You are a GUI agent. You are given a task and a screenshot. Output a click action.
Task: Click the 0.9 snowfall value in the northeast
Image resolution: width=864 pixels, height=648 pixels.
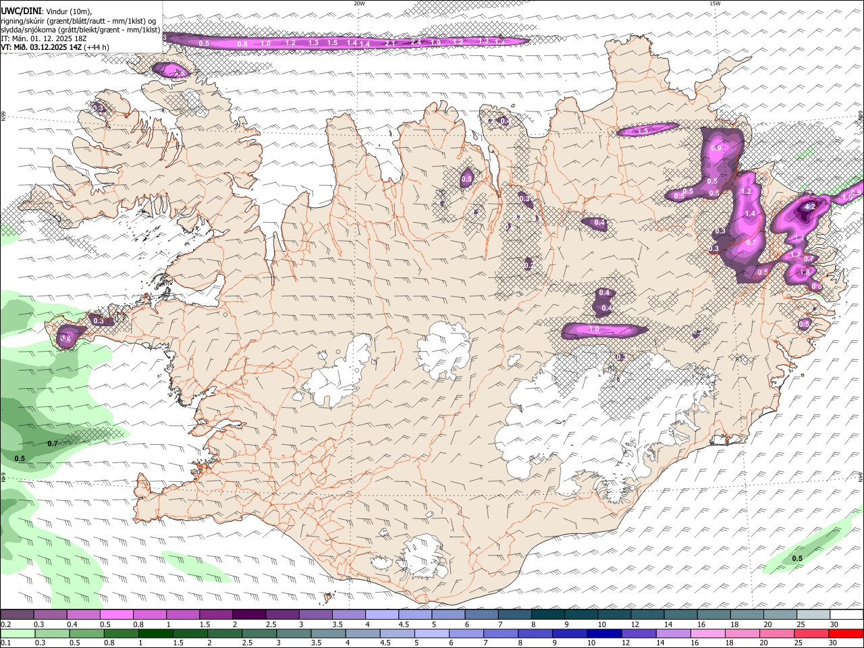716,148
